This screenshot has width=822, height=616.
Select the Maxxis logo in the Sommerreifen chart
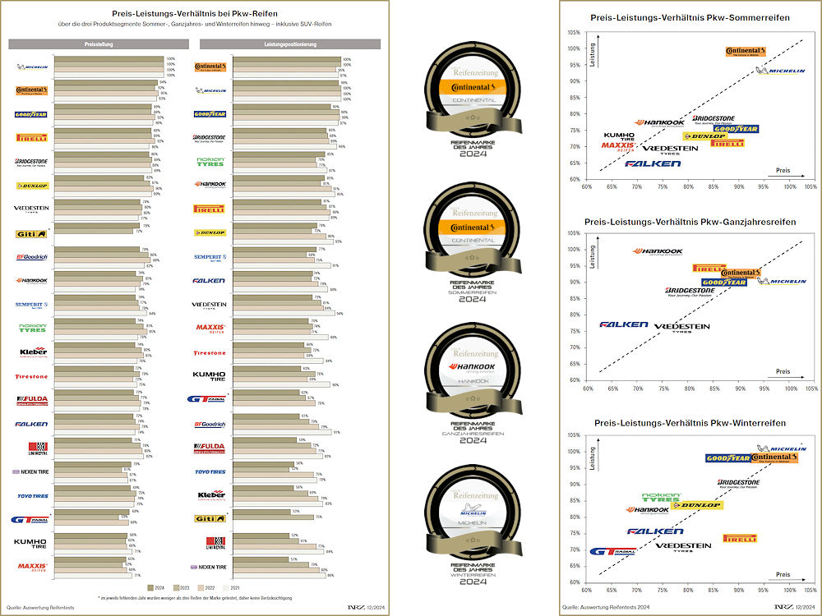619,147
